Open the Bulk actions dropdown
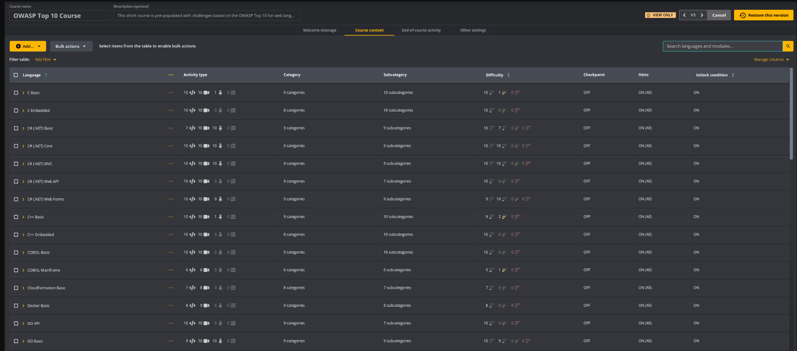797x351 pixels. (71, 46)
